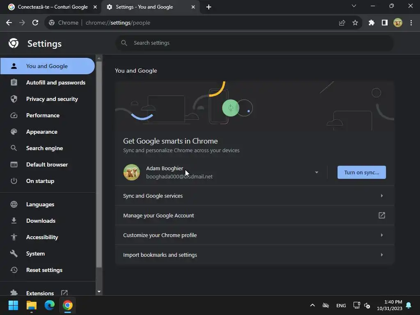Open the clock showing 1:40 PM
Viewport: 420px width, 315px height.
click(x=390, y=305)
